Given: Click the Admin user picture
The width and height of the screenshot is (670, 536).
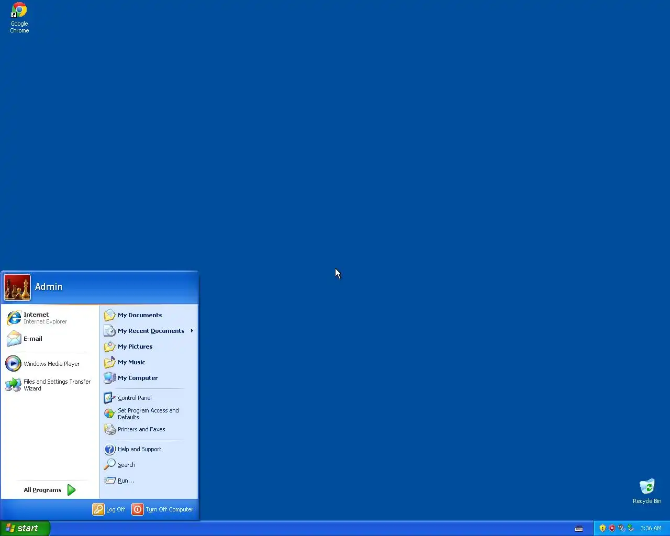Looking at the screenshot, I should (17, 287).
